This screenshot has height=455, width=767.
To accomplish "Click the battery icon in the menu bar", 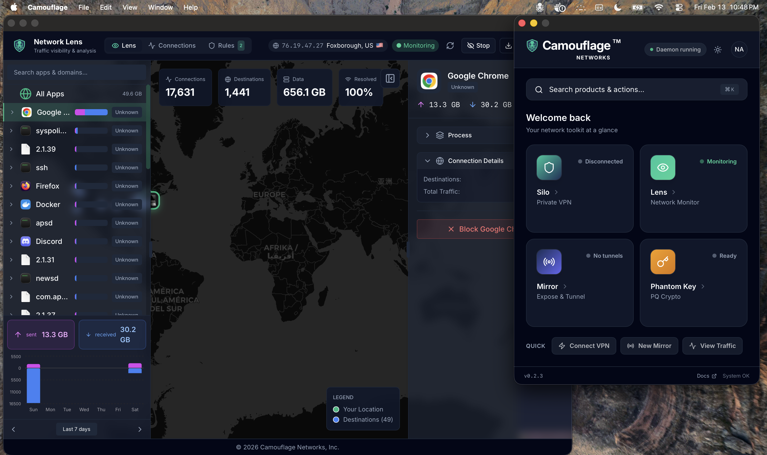I will coord(638,7).
